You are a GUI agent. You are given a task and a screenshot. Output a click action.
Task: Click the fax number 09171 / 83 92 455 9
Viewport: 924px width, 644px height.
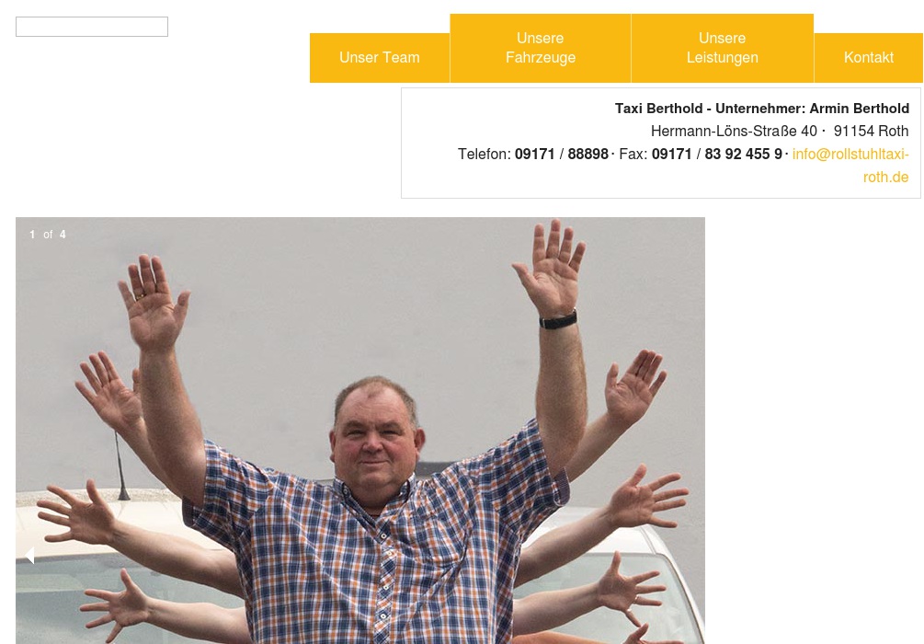pos(716,154)
